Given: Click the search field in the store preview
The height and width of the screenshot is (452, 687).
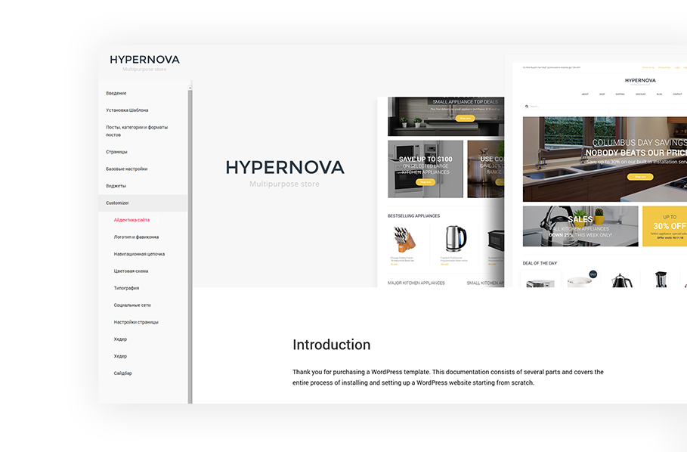Looking at the screenshot, I should 605,107.
